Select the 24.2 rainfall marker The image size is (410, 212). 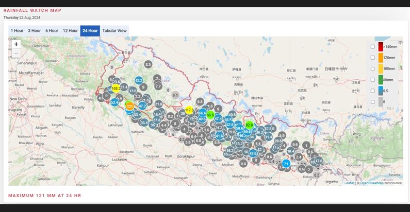(219, 128)
